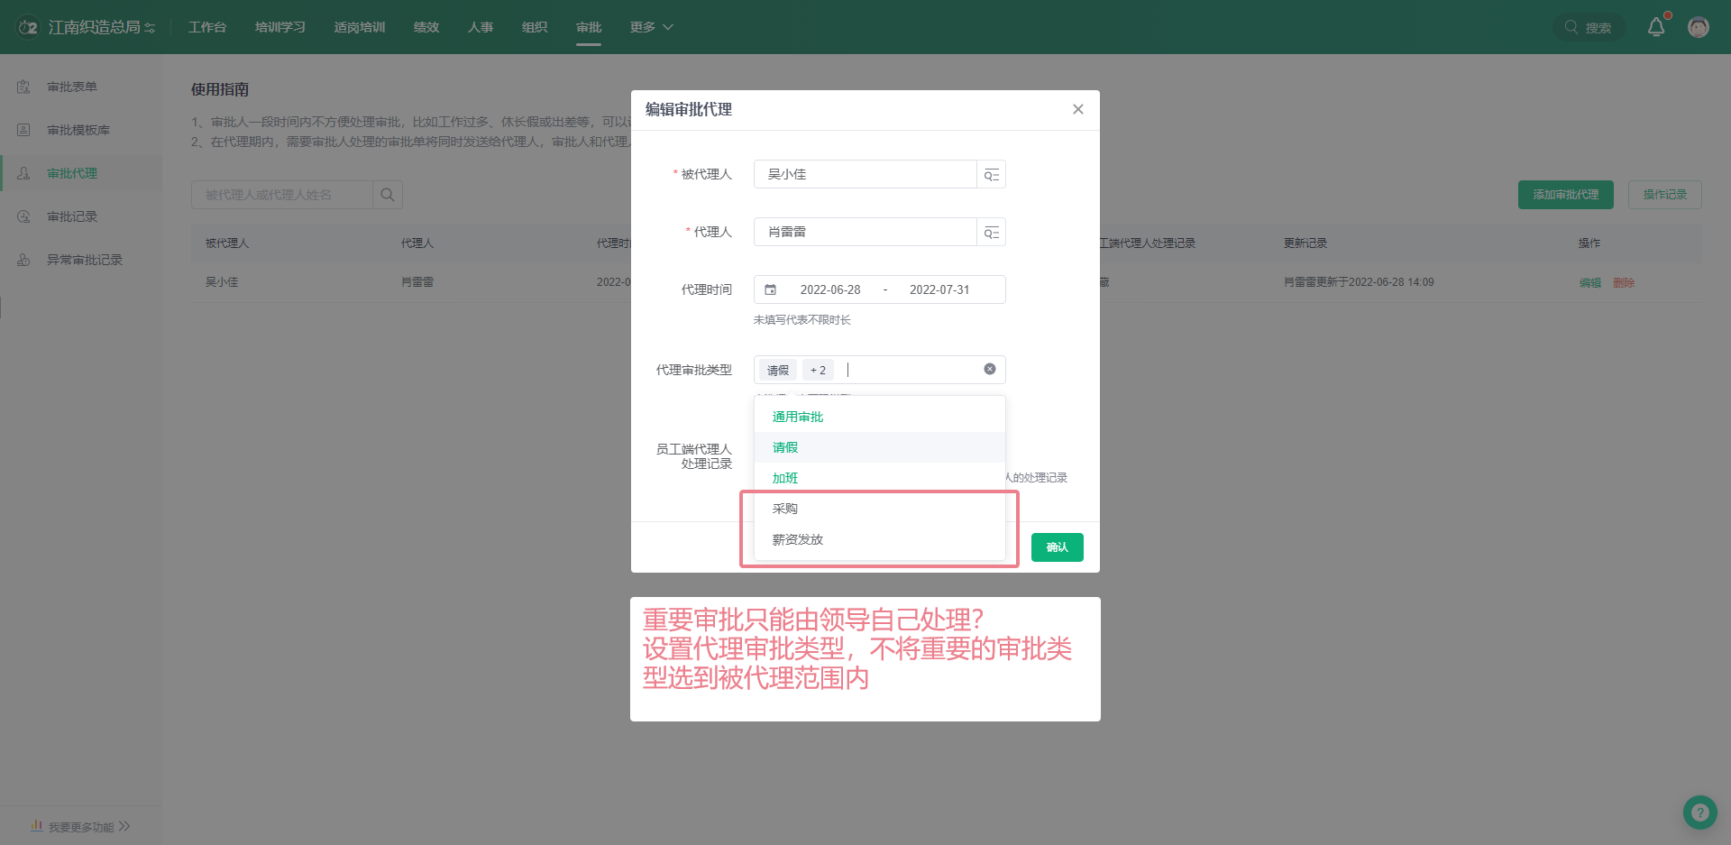1731x845 pixels.
Task: Close the 编辑审批代理 dialog
Action: pyautogui.click(x=1077, y=109)
